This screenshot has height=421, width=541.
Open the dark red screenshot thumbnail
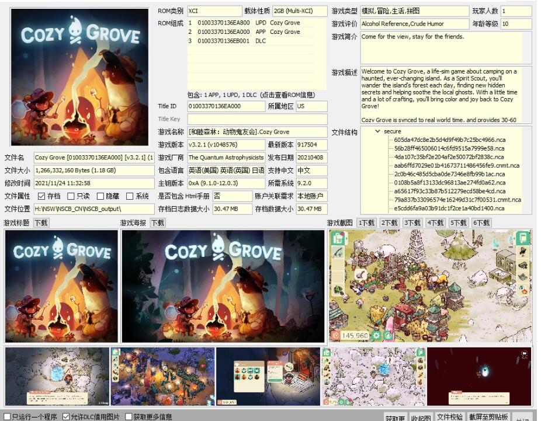(479, 376)
